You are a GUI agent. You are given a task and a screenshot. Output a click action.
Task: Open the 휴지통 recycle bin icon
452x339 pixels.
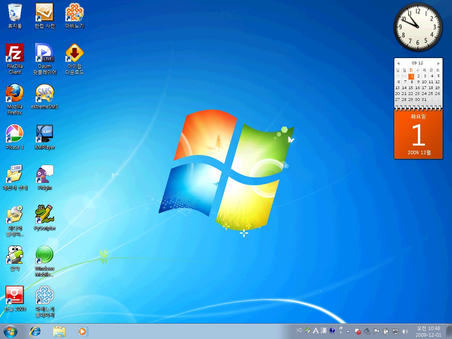15,16
